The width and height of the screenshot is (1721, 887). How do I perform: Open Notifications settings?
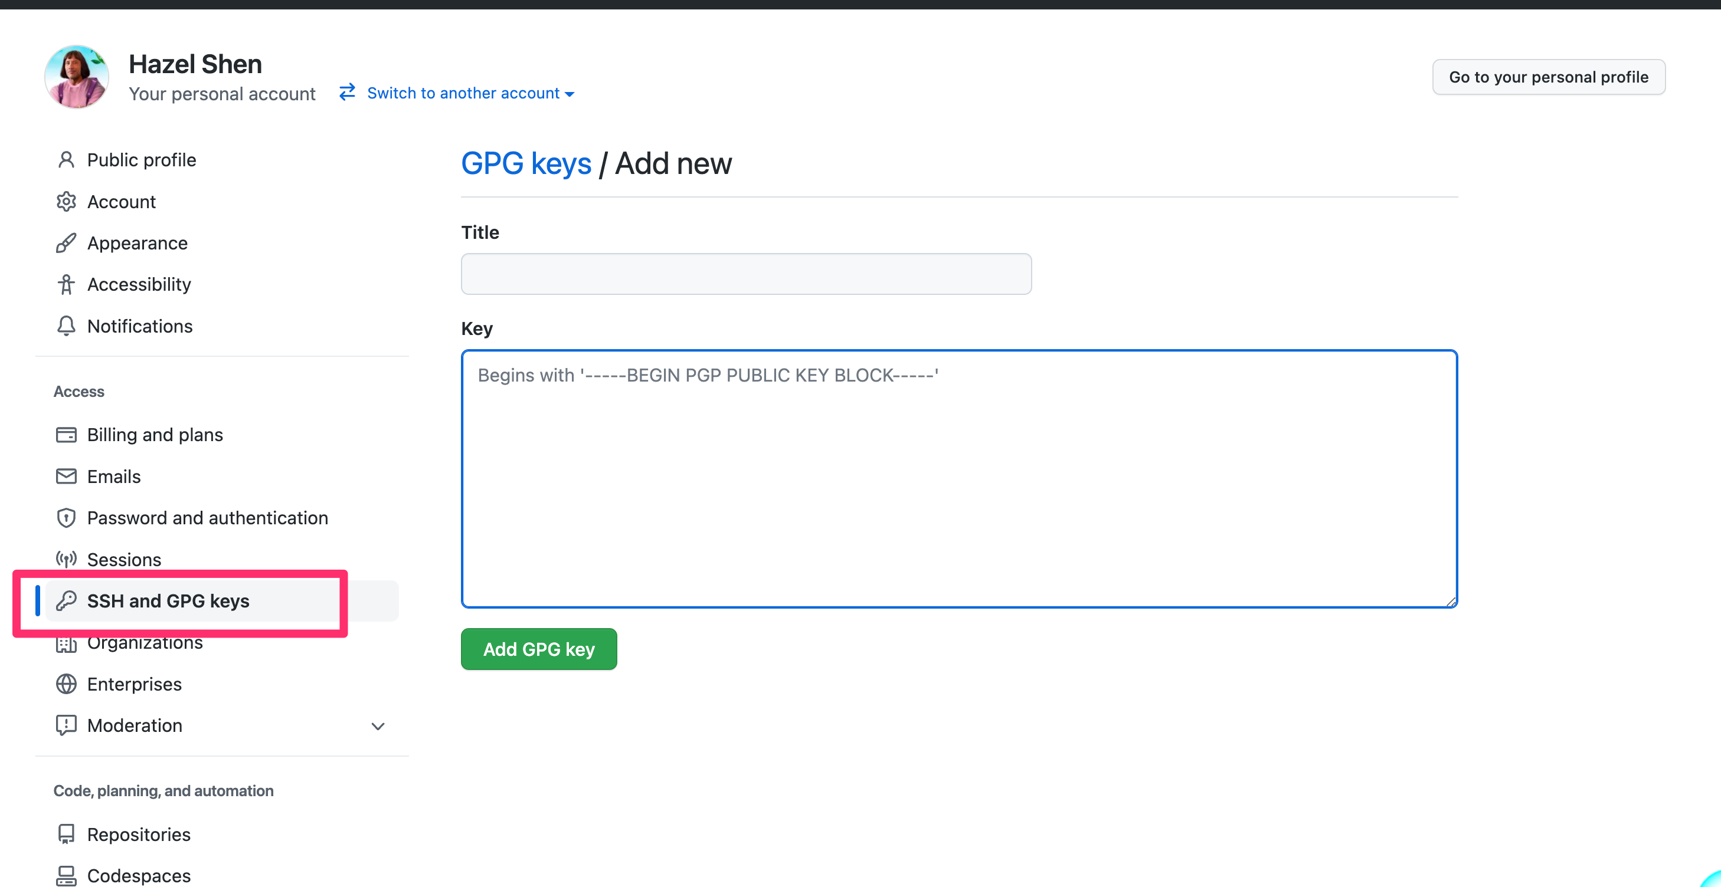tap(222, 326)
